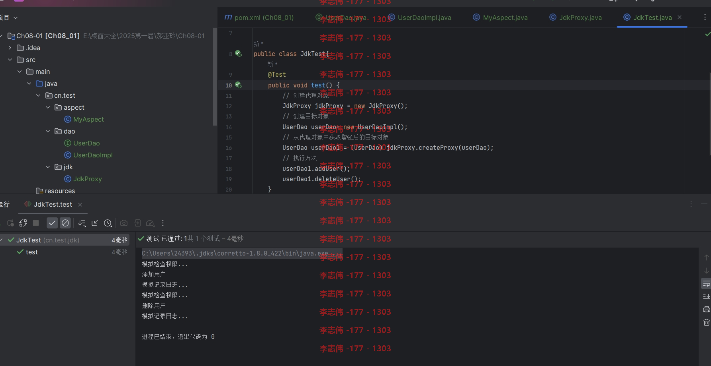The image size is (711, 366).
Task: Select the test node in results tree
Action: point(32,252)
